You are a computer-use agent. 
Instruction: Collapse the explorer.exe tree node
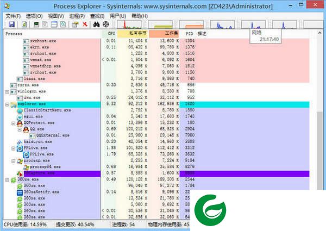[7, 104]
